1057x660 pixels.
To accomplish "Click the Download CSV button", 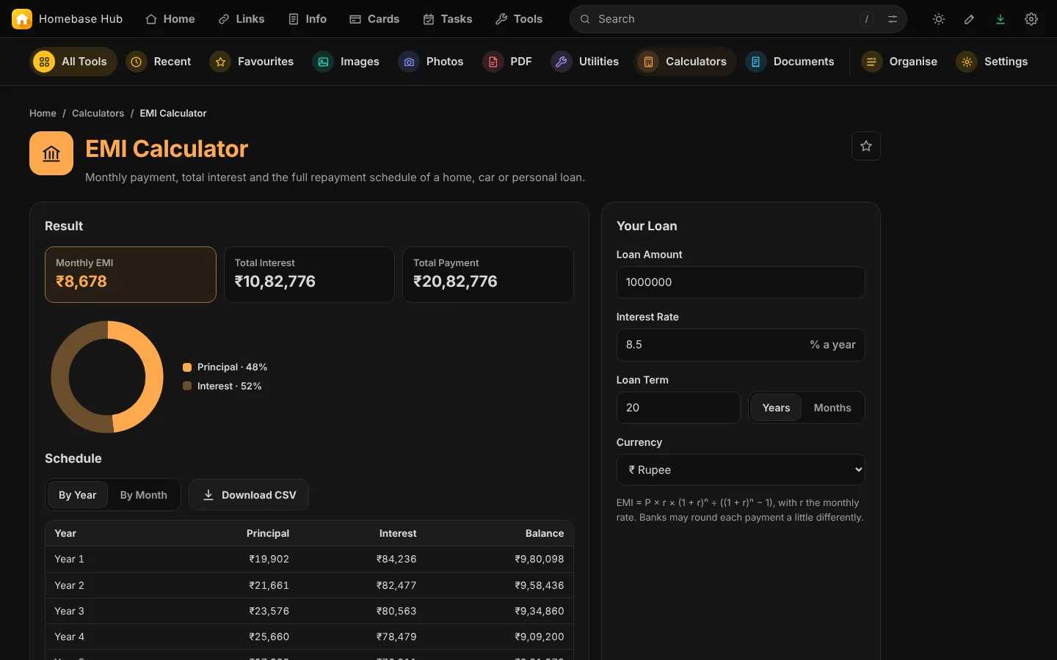I will point(249,495).
